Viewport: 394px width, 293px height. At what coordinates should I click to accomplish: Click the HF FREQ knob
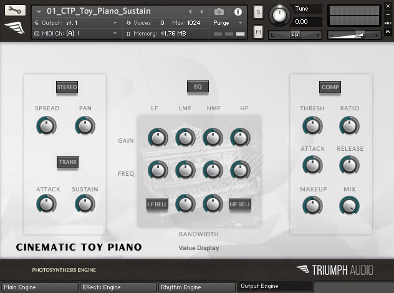(241, 170)
